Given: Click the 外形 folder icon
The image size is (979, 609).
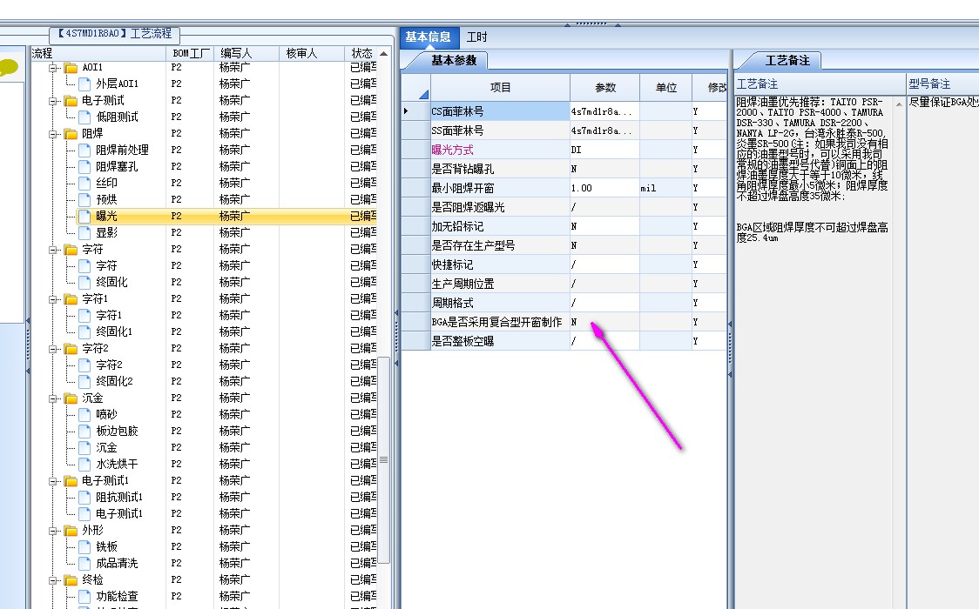Looking at the screenshot, I should point(71,530).
